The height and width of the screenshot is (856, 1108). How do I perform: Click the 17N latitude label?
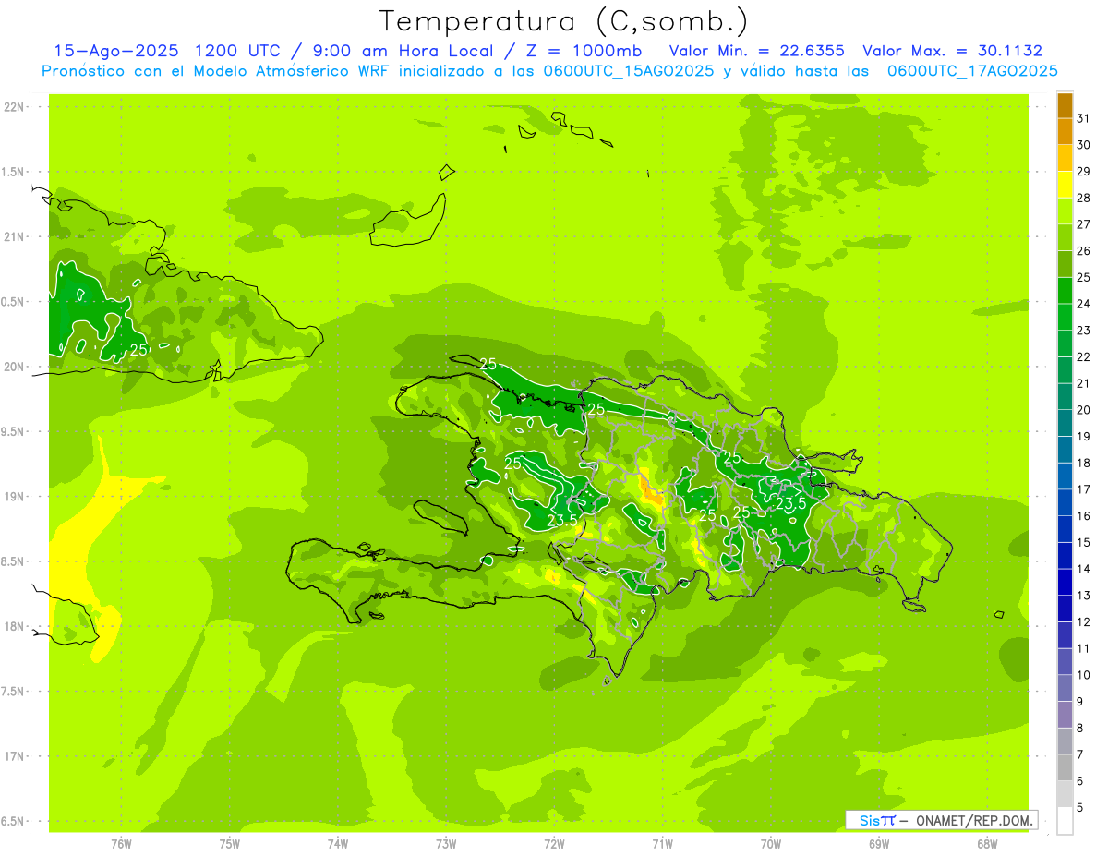[x=15, y=757]
